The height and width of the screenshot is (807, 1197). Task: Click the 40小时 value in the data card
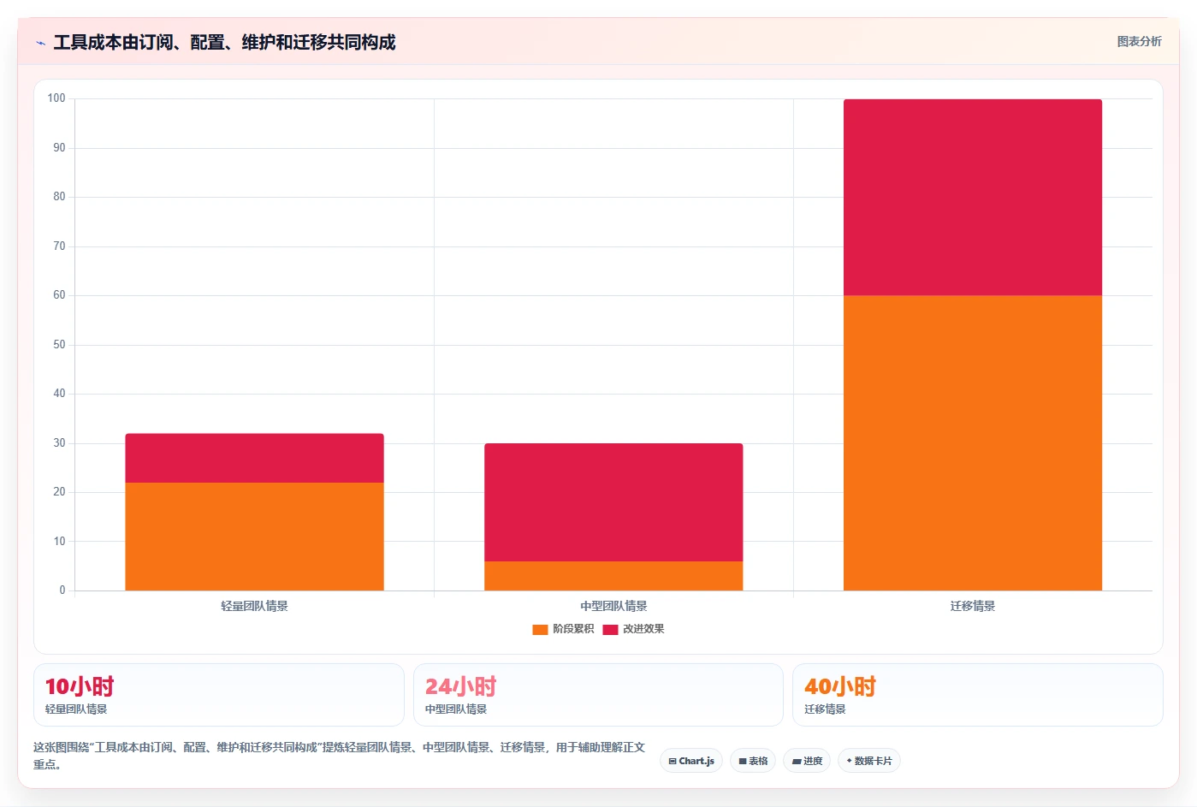point(840,686)
